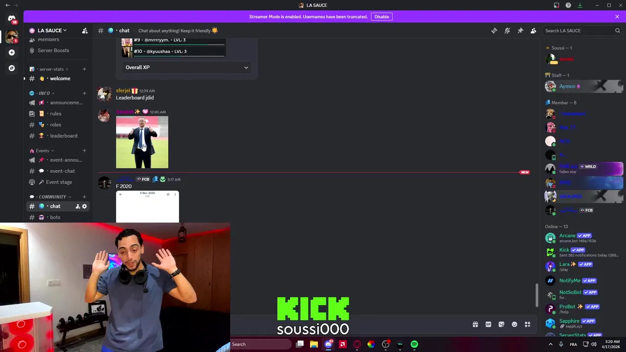Open Threads icon in channel header
Viewport: 626px width, 352px height.
[494, 30]
